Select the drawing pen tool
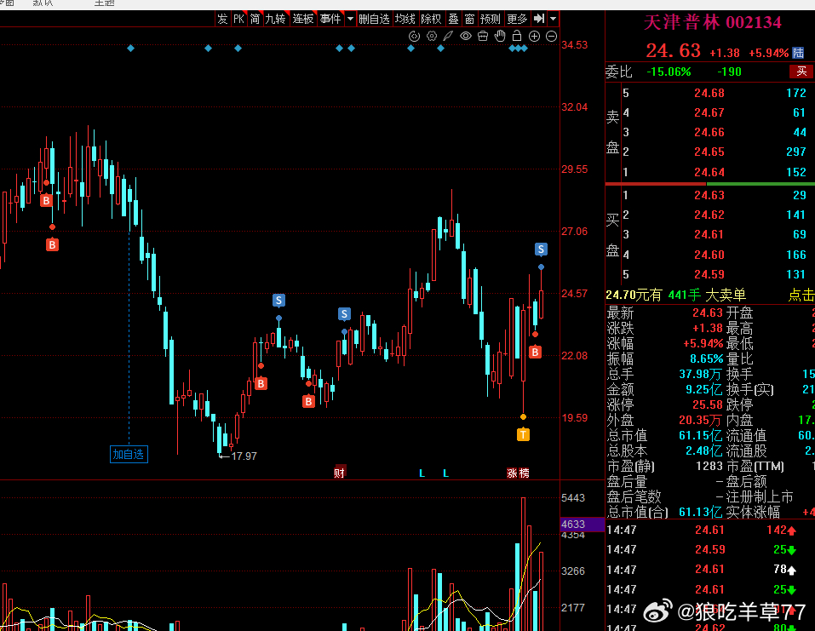This screenshot has width=815, height=631. click(x=448, y=36)
